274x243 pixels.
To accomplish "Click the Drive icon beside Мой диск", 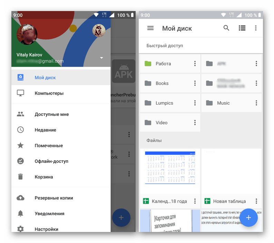I will tap(20, 77).
